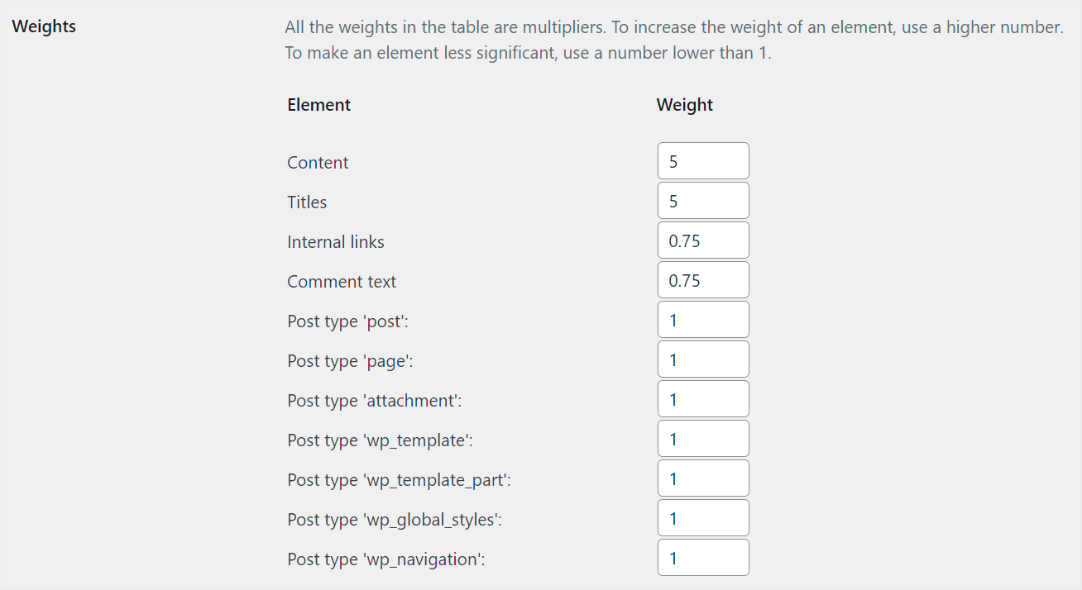Click the wp_global_styles weight box
Viewport: 1082px width, 590px height.
[702, 517]
